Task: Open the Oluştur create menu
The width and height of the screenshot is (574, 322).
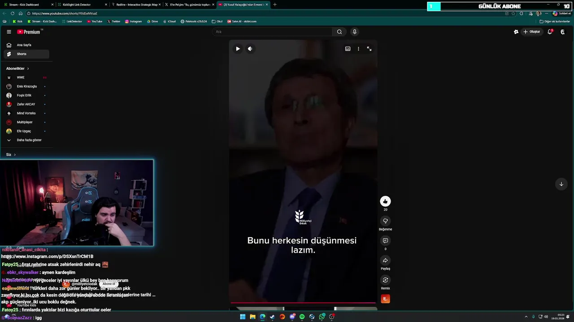Action: click(532, 32)
